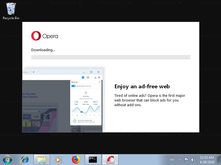Click the 'Enjoy an ad-free web' heading
Viewport: 221px width, 165px height.
click(142, 87)
